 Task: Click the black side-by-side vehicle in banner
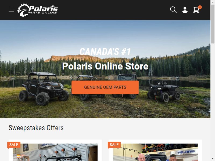(44, 88)
